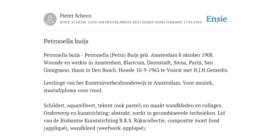Open Rode Scheen lexicon subtitle link
The height and width of the screenshot is (138, 276).
(131, 22)
